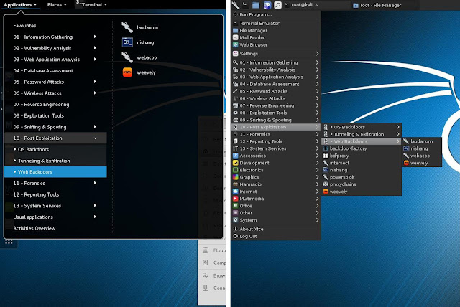Open 01 - Information Gathering in Xfce menu

pyautogui.click(x=276, y=62)
